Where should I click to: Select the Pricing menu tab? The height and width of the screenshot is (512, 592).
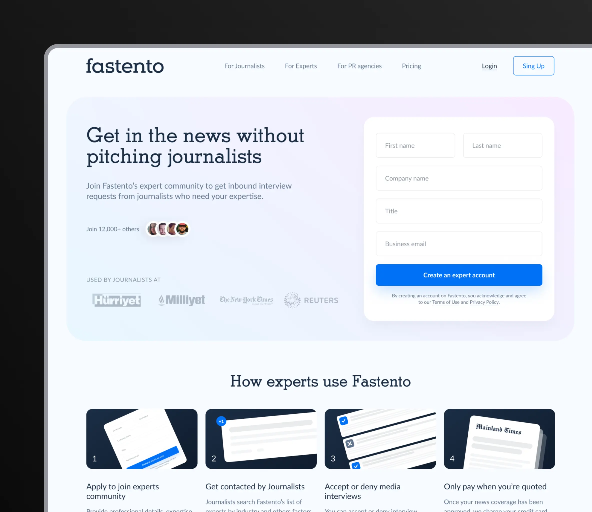coord(411,65)
